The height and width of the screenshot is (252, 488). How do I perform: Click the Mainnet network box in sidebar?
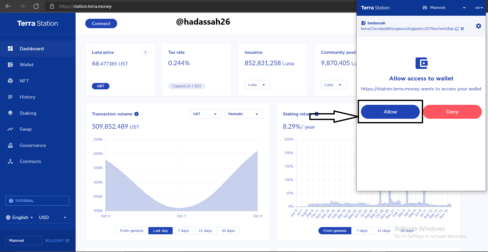click(24, 241)
